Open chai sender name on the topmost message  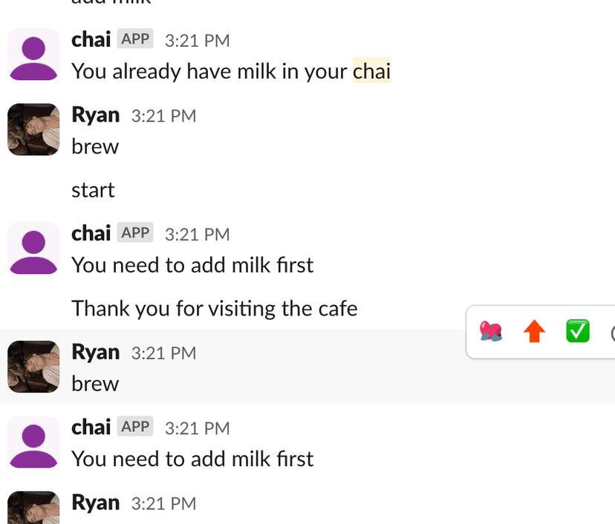[x=91, y=39]
